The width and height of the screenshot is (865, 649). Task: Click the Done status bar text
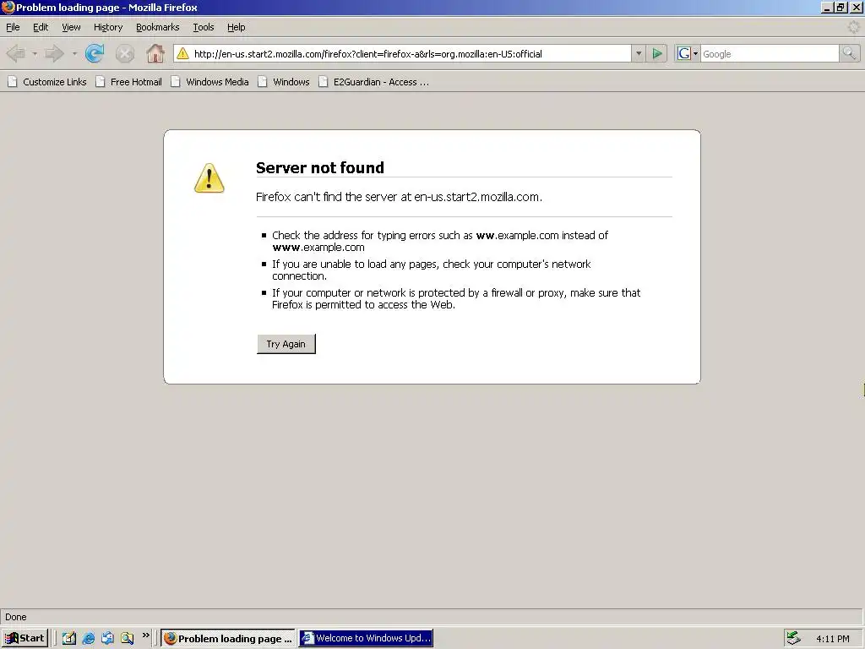tap(16, 617)
